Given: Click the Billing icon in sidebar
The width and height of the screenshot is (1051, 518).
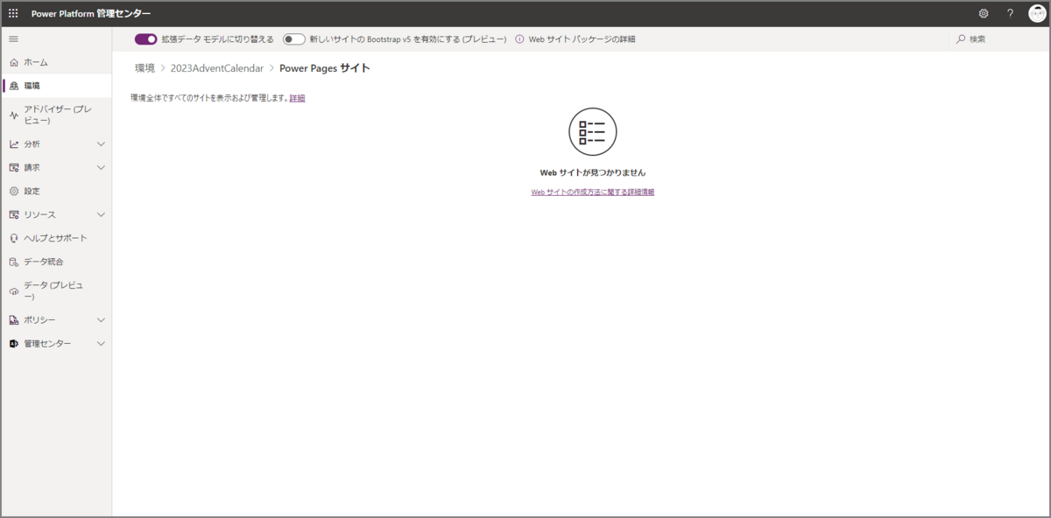Looking at the screenshot, I should [x=13, y=167].
